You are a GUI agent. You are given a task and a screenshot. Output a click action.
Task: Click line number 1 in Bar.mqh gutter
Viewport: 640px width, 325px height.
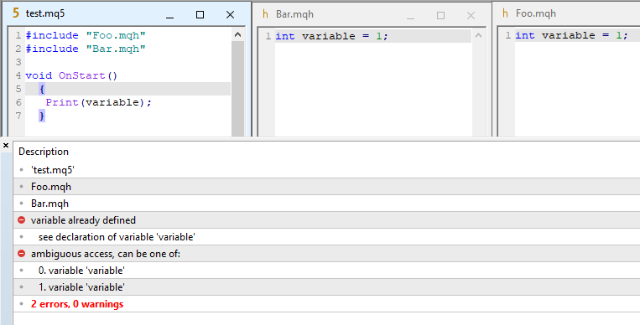click(x=268, y=36)
